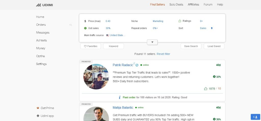Click the Get Prime crown icon
The width and height of the screenshot is (261, 121).
tap(38, 108)
